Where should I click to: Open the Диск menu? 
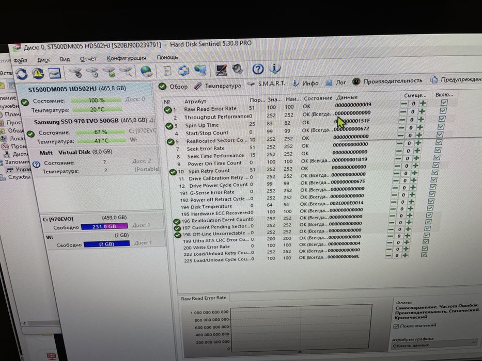click(x=43, y=60)
